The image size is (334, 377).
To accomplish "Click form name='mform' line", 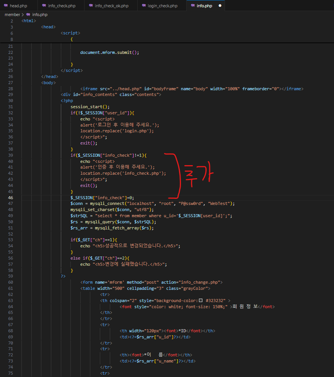I will (152, 282).
